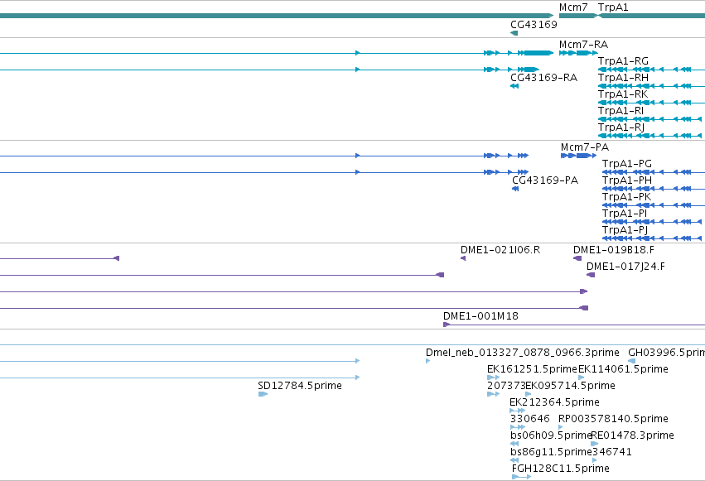Click the TrpA1-PG protein label
Screen dimensions: 705x481
pos(627,163)
